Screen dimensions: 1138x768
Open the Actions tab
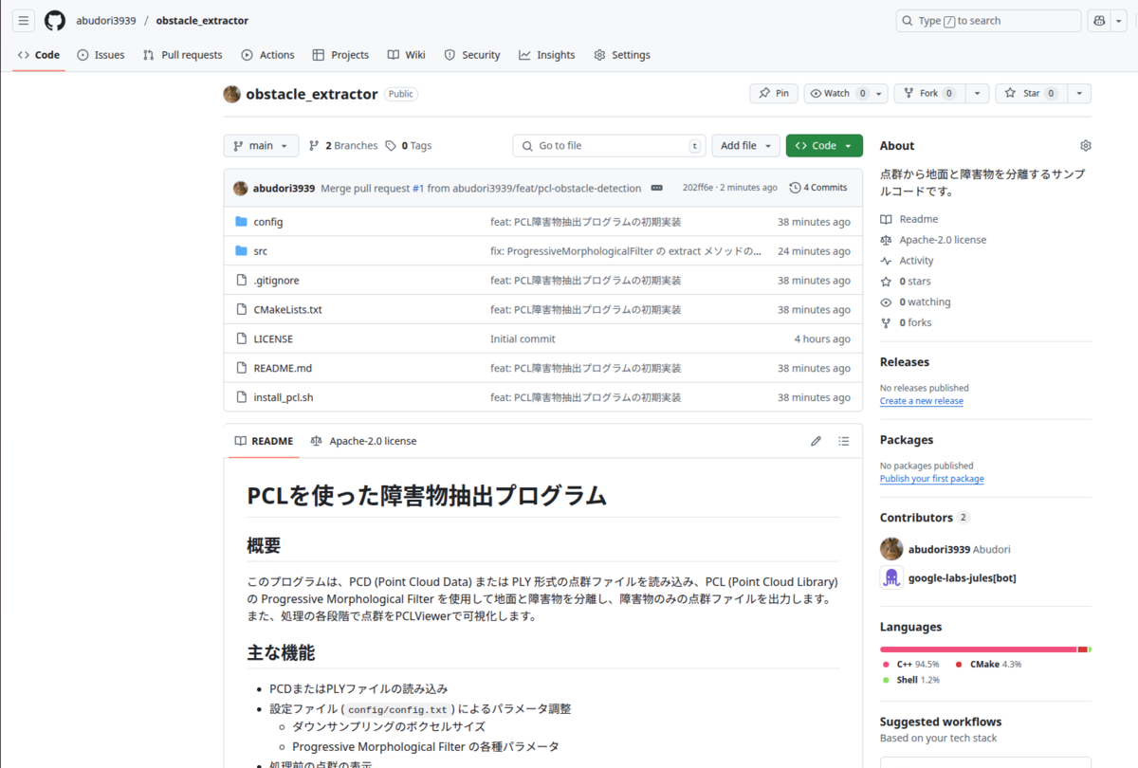click(267, 55)
